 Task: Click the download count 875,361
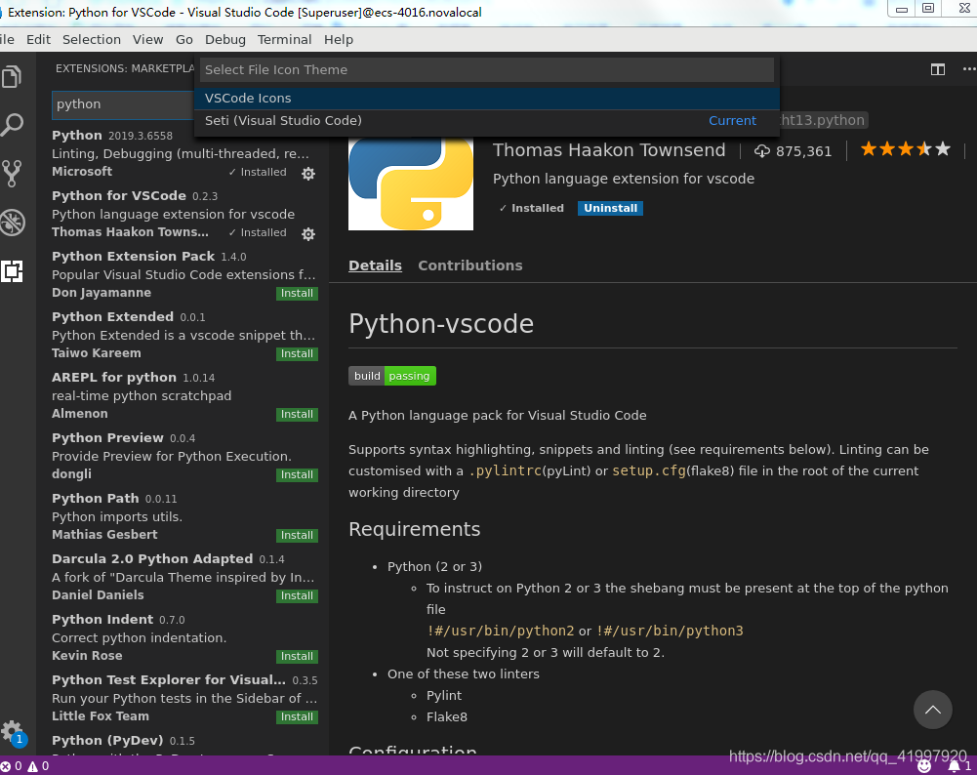(793, 150)
